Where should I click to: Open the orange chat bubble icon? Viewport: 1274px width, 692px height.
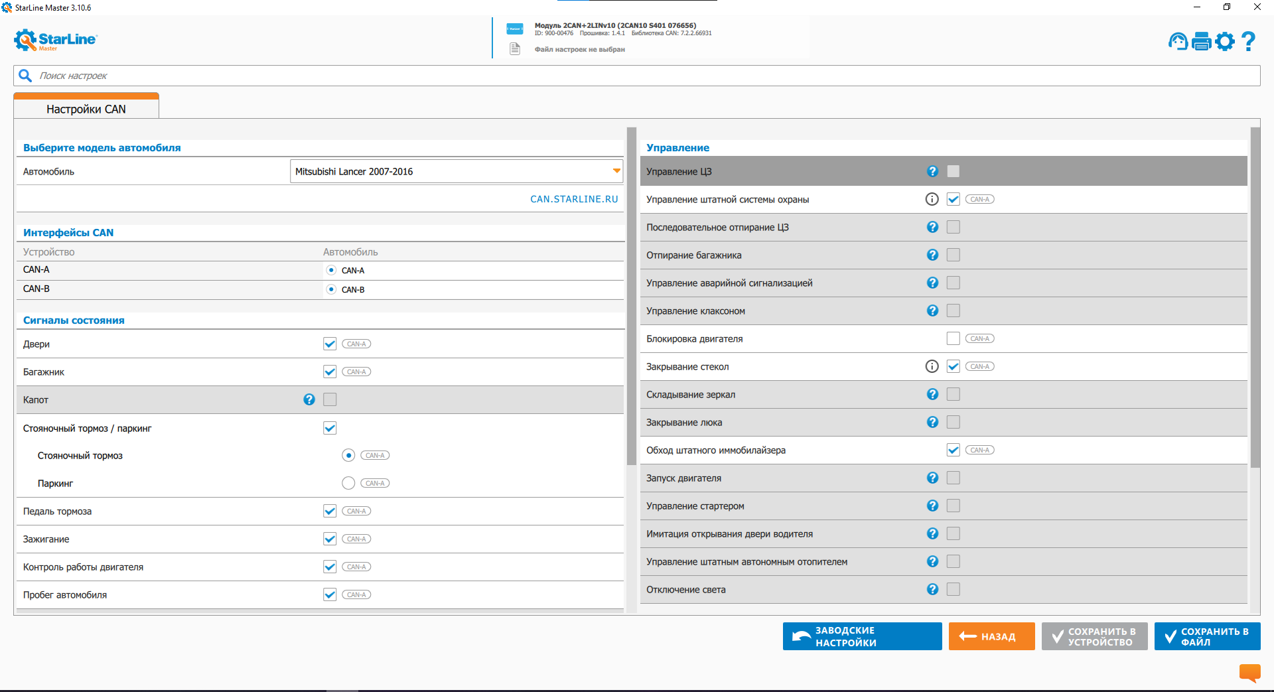[x=1250, y=673]
